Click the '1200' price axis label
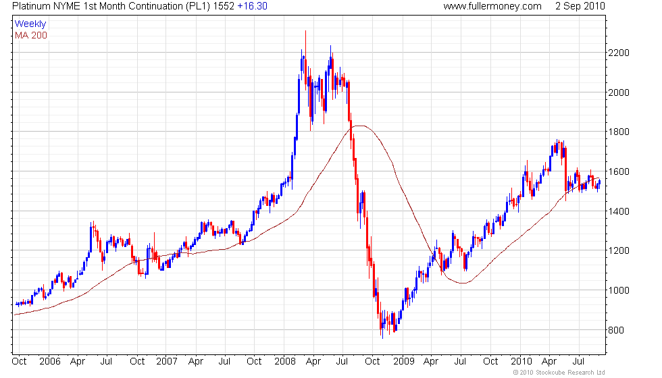This screenshot has width=662, height=378. coord(619,250)
